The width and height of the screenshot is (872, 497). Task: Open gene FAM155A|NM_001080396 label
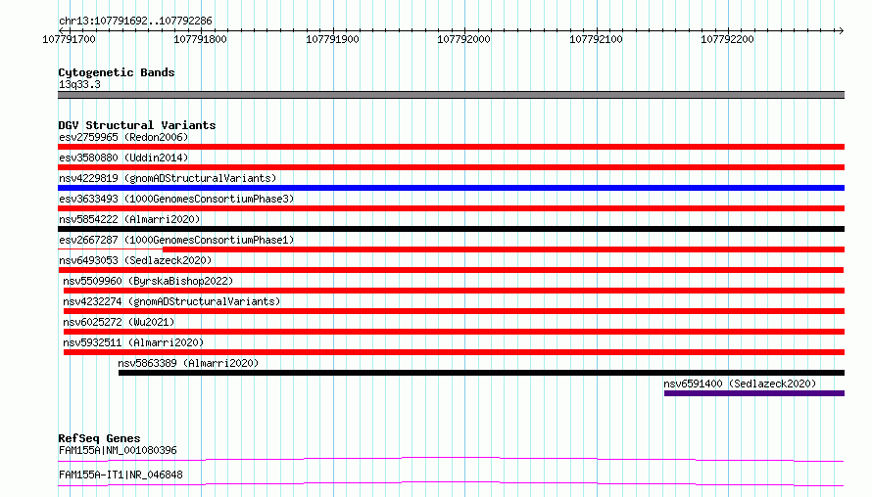(118, 450)
